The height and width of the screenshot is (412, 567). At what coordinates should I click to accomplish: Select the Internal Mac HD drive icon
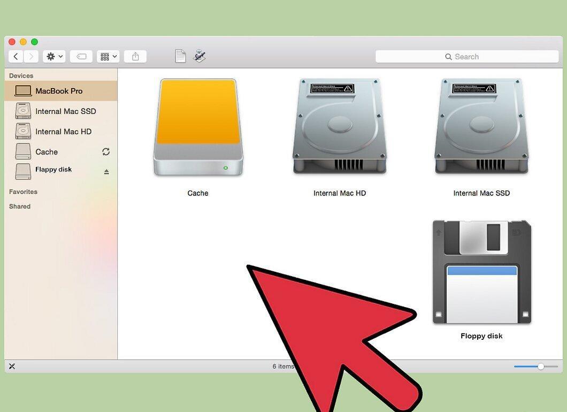(x=340, y=126)
